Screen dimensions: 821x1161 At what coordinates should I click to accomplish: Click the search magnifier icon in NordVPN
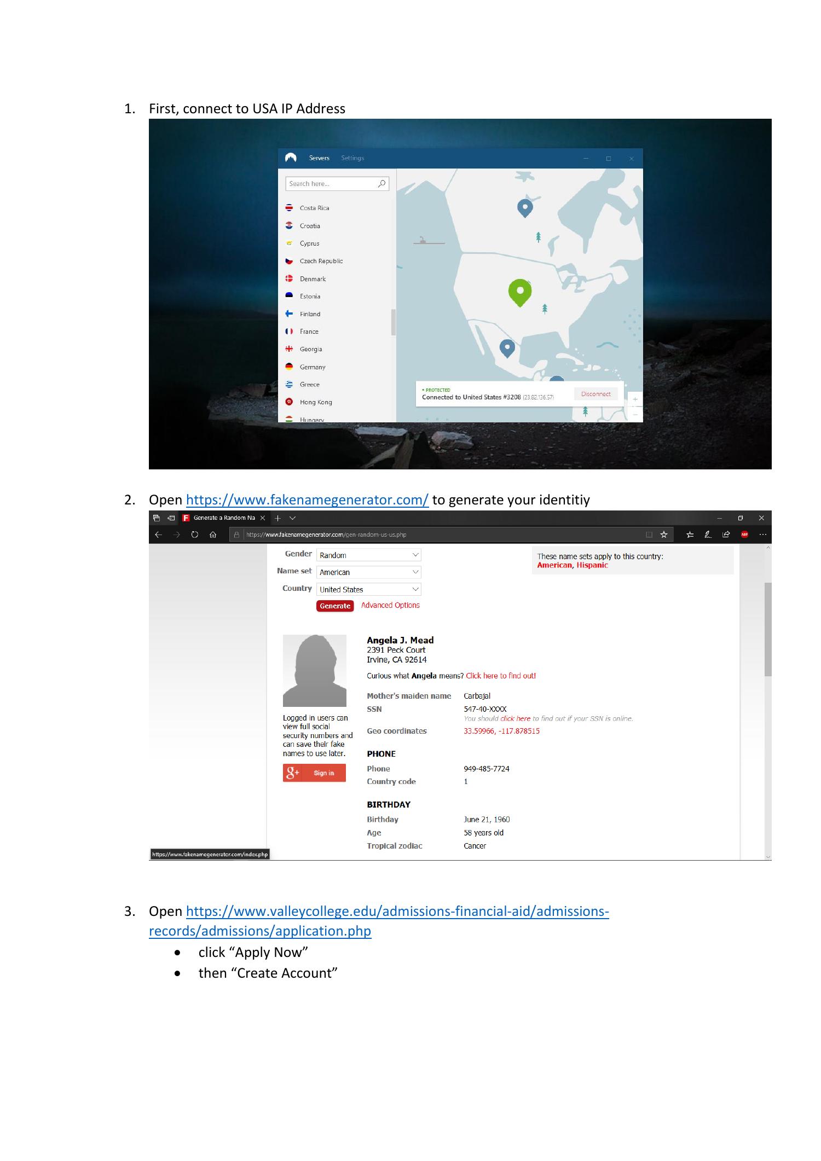point(381,184)
